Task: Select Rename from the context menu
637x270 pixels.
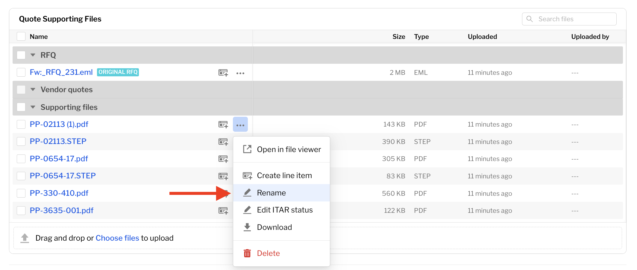Action: click(x=271, y=192)
